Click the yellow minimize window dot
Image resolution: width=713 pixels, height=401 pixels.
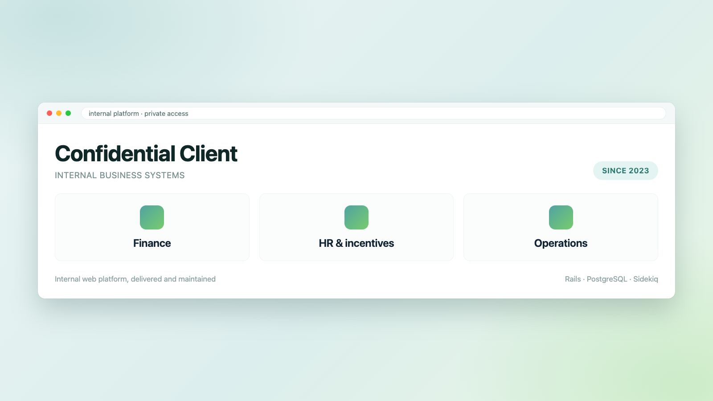(59, 113)
